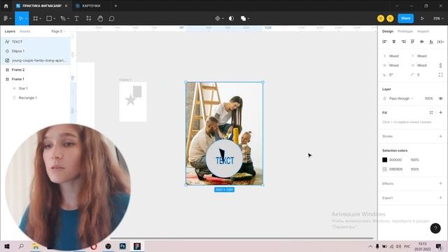Screen dimensions: 448x252
Task: Click the layer opacity 100% field
Action: [x=428, y=99]
